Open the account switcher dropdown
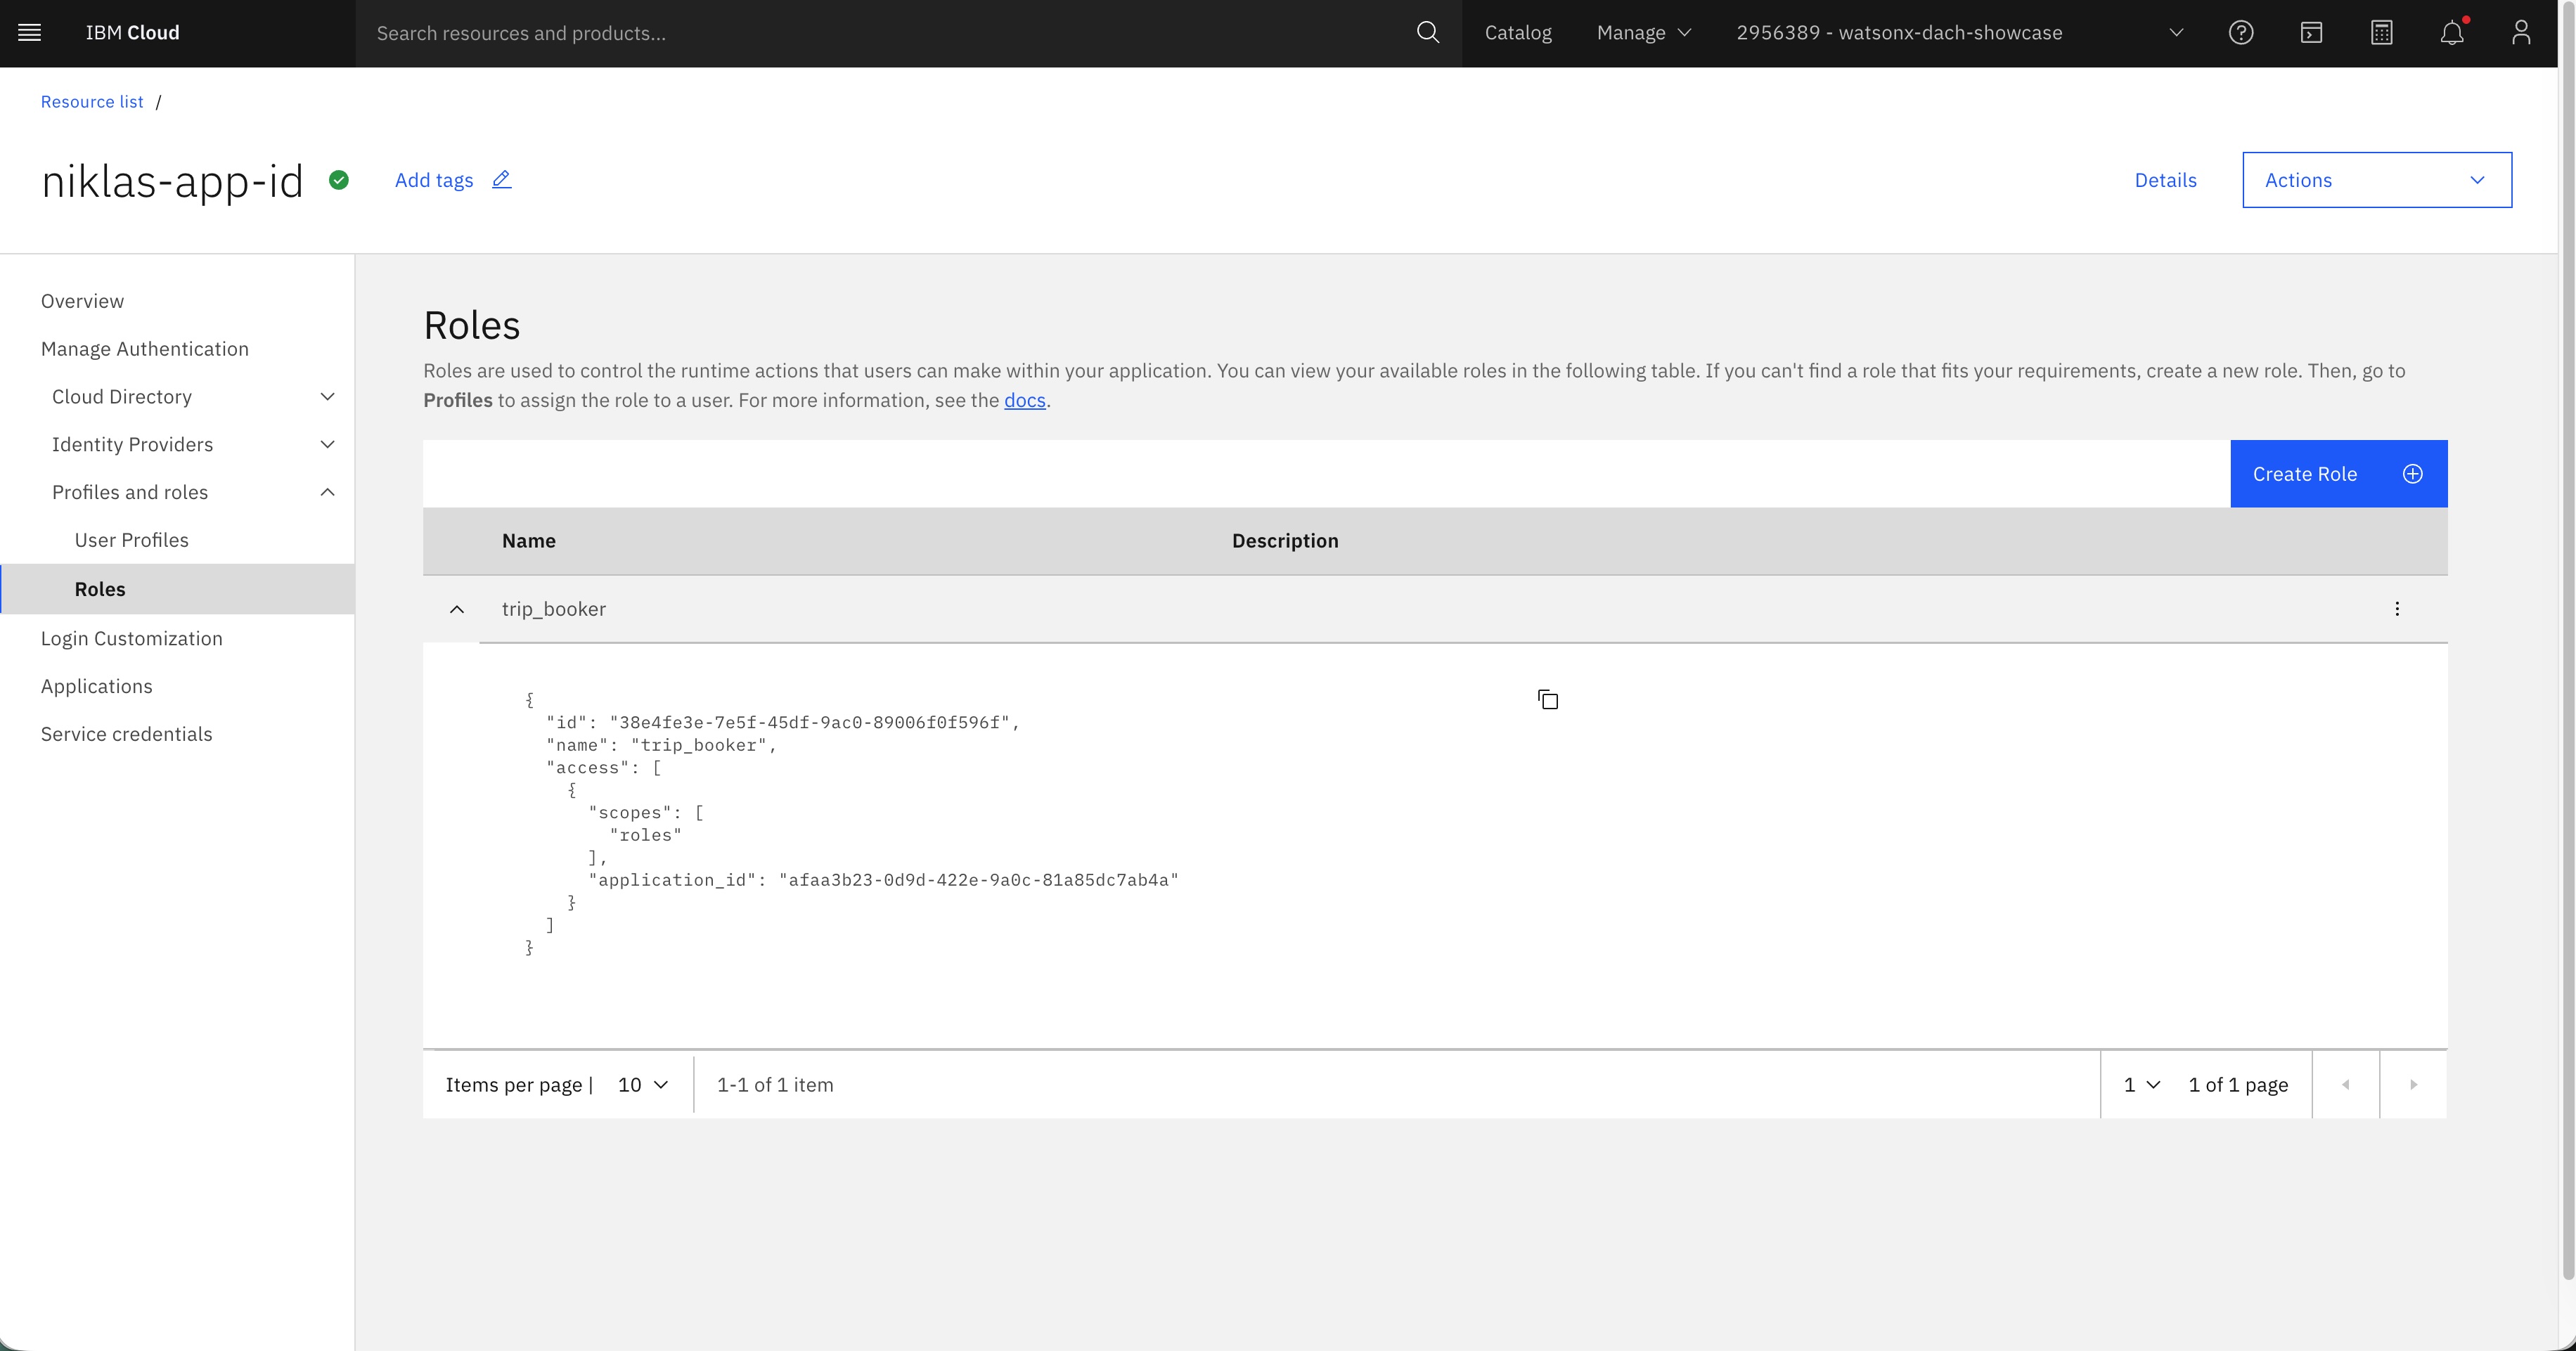 tap(1959, 33)
